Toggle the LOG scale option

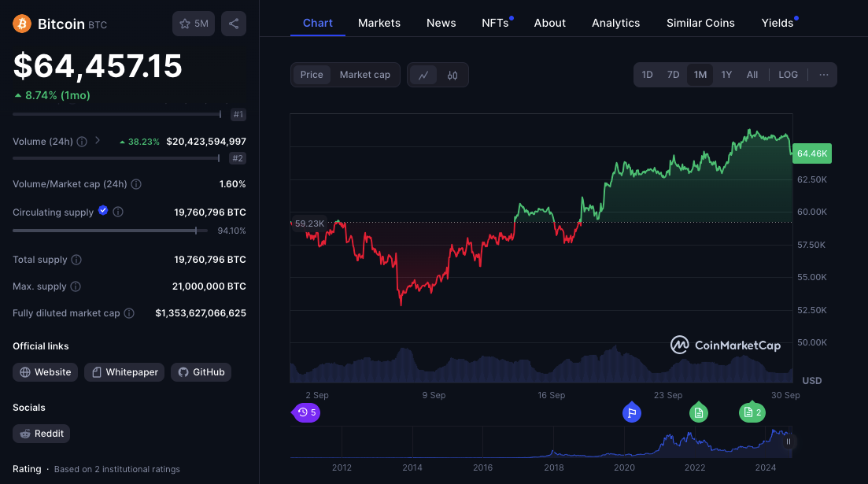pyautogui.click(x=788, y=75)
